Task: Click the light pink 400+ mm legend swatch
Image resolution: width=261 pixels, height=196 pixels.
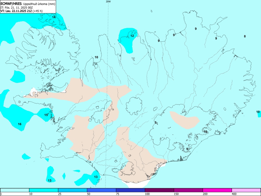Action: tap(246, 190)
